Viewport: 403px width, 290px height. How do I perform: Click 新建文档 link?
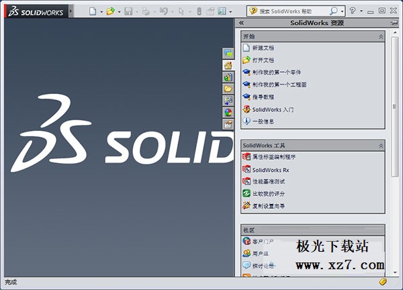(263, 48)
